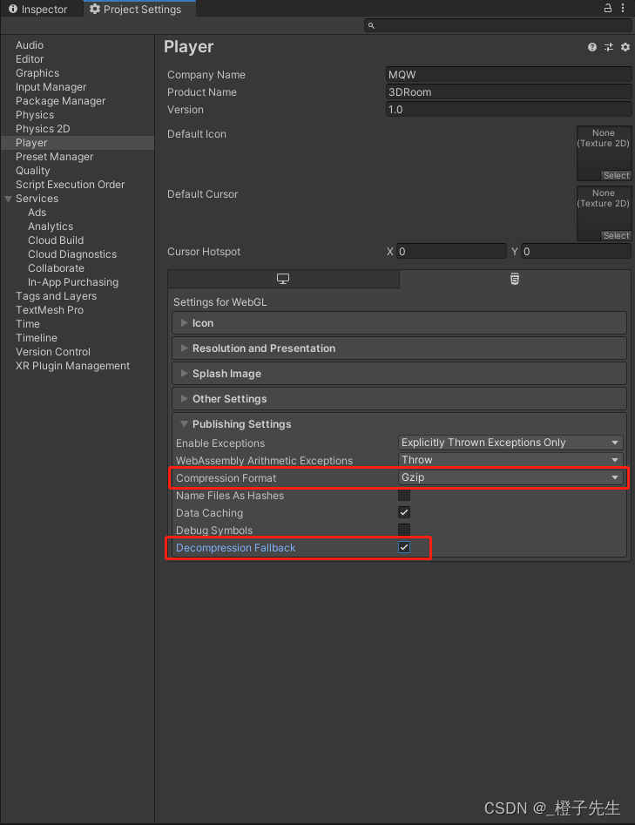Uncheck the Data Caching checkbox
The height and width of the screenshot is (825, 635).
404,512
